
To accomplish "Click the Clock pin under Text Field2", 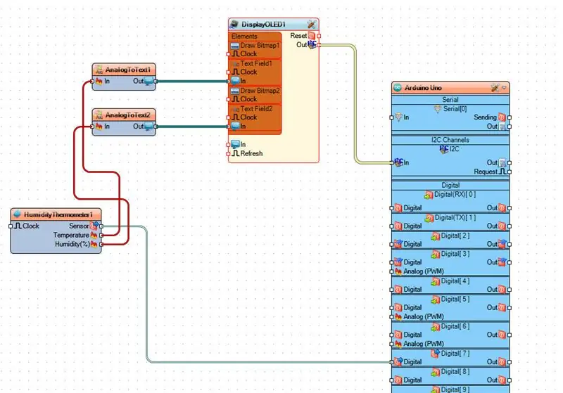I will [x=228, y=117].
